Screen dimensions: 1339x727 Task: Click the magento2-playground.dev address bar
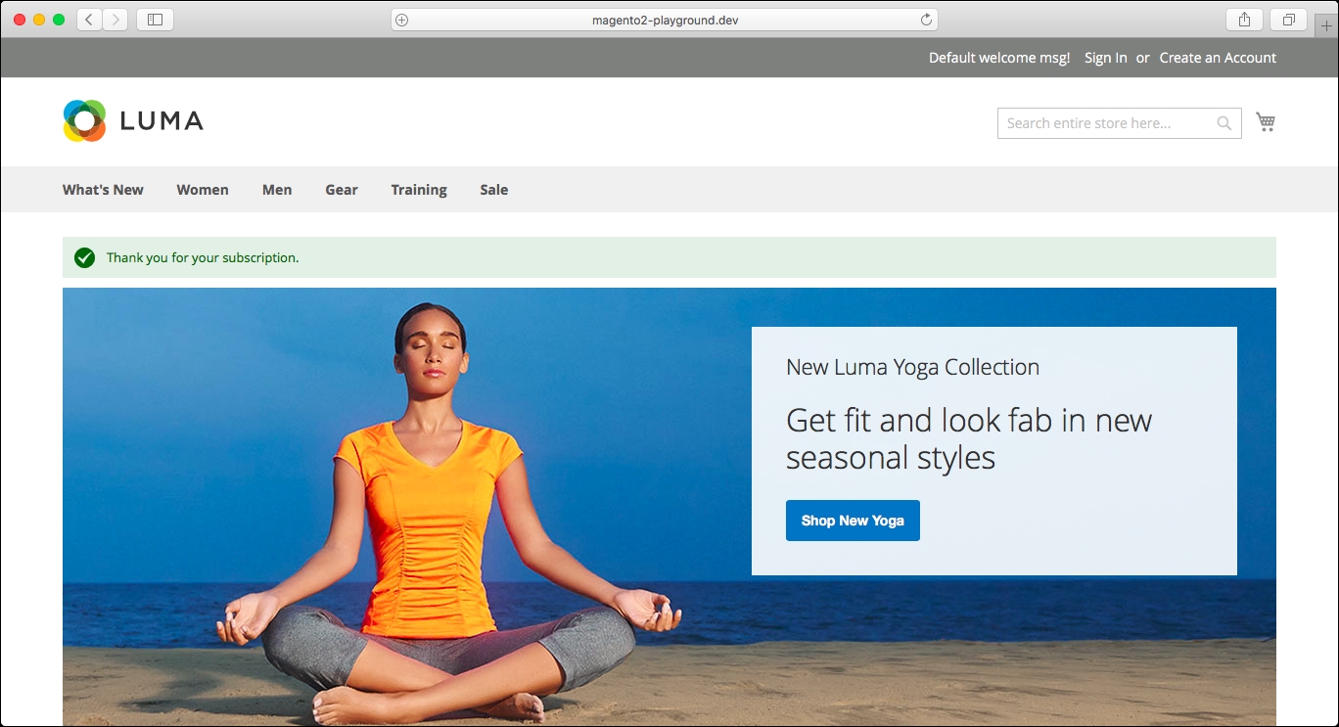665,20
